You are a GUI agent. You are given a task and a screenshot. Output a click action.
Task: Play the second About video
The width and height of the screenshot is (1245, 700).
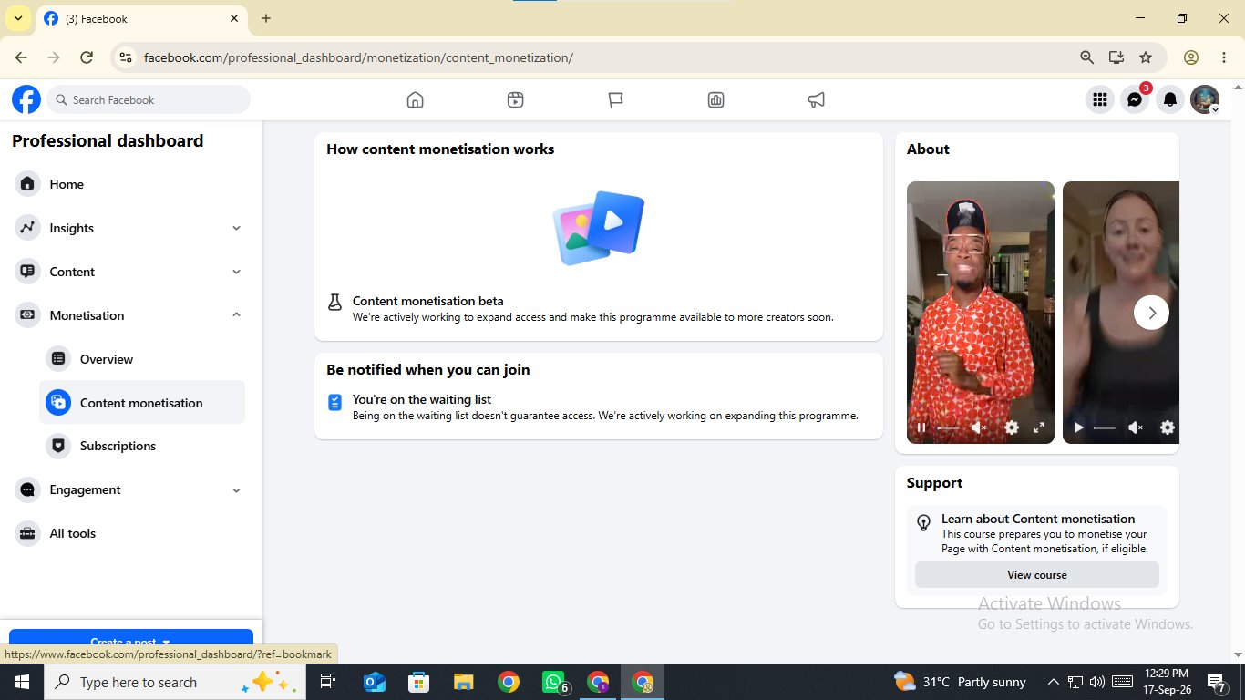tap(1078, 427)
